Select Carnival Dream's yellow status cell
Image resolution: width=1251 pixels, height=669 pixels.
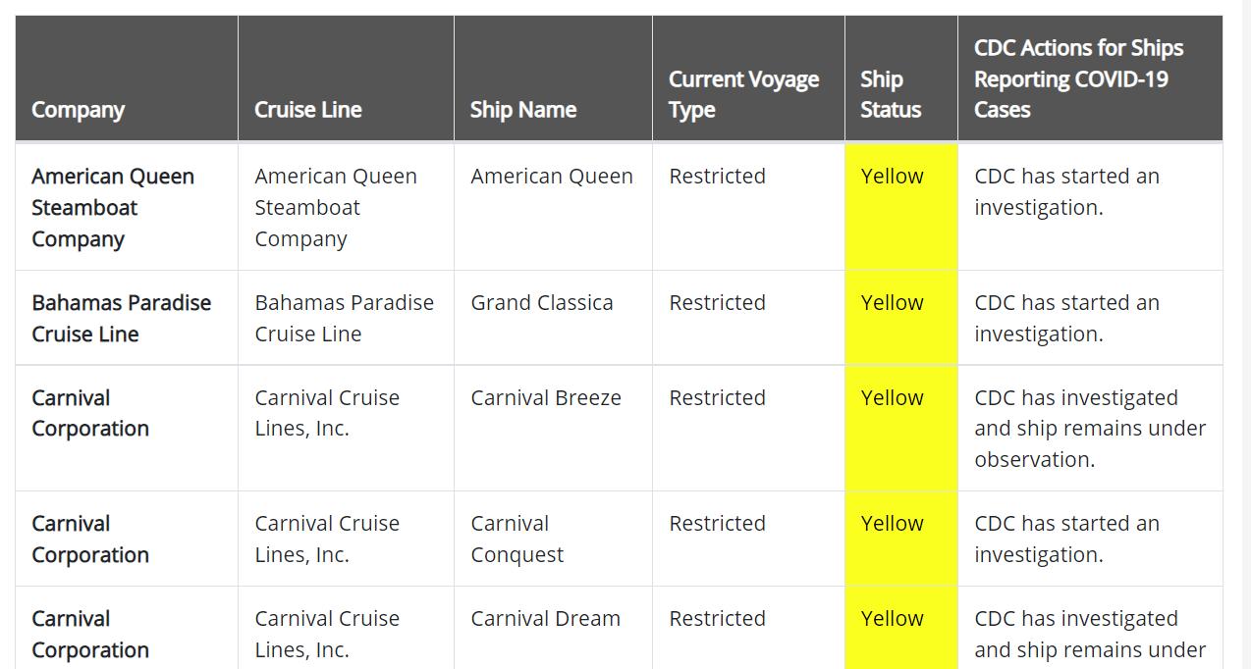click(x=901, y=628)
